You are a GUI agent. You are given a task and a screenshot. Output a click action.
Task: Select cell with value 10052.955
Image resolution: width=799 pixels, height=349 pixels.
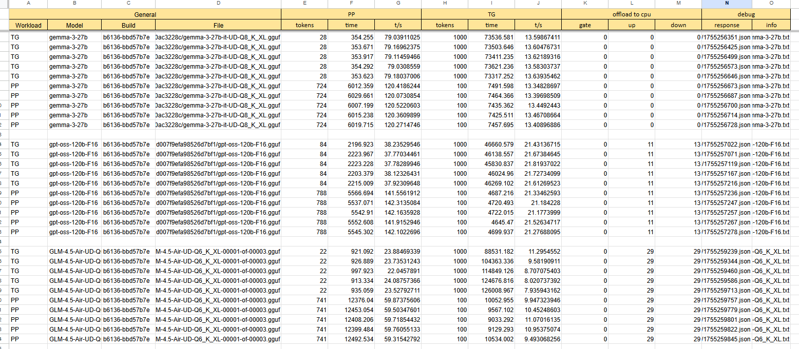[491, 300]
